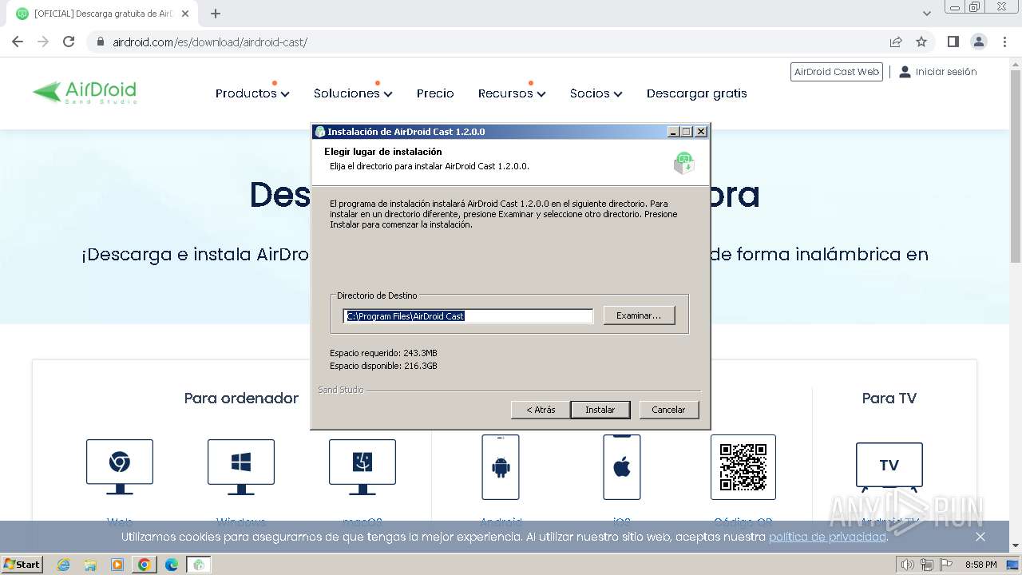This screenshot has width=1022, height=575.
Task: Click the volume icon in system tray
Action: [x=907, y=565]
